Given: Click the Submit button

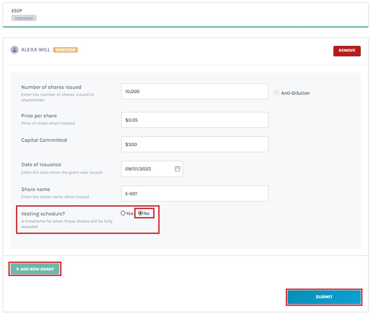Looking at the screenshot, I should 324,297.
